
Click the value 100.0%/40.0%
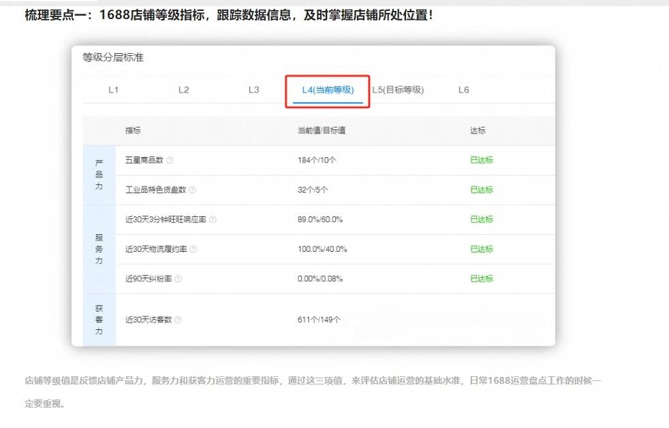(322, 249)
